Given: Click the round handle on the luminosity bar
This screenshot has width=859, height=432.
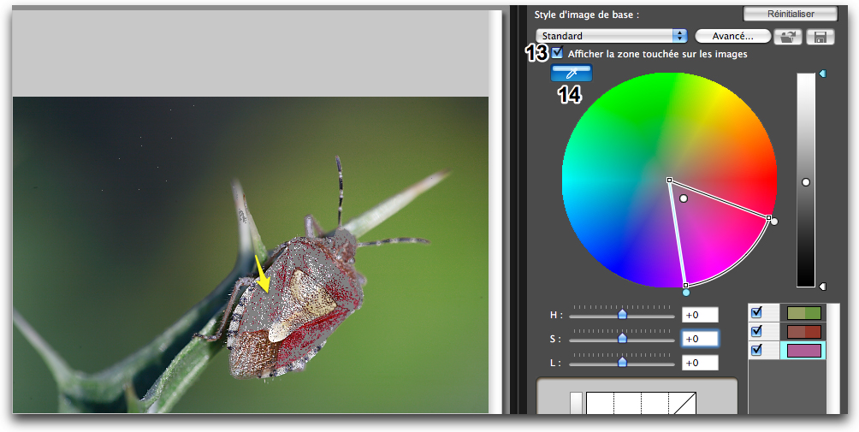Looking at the screenshot, I should click(805, 181).
